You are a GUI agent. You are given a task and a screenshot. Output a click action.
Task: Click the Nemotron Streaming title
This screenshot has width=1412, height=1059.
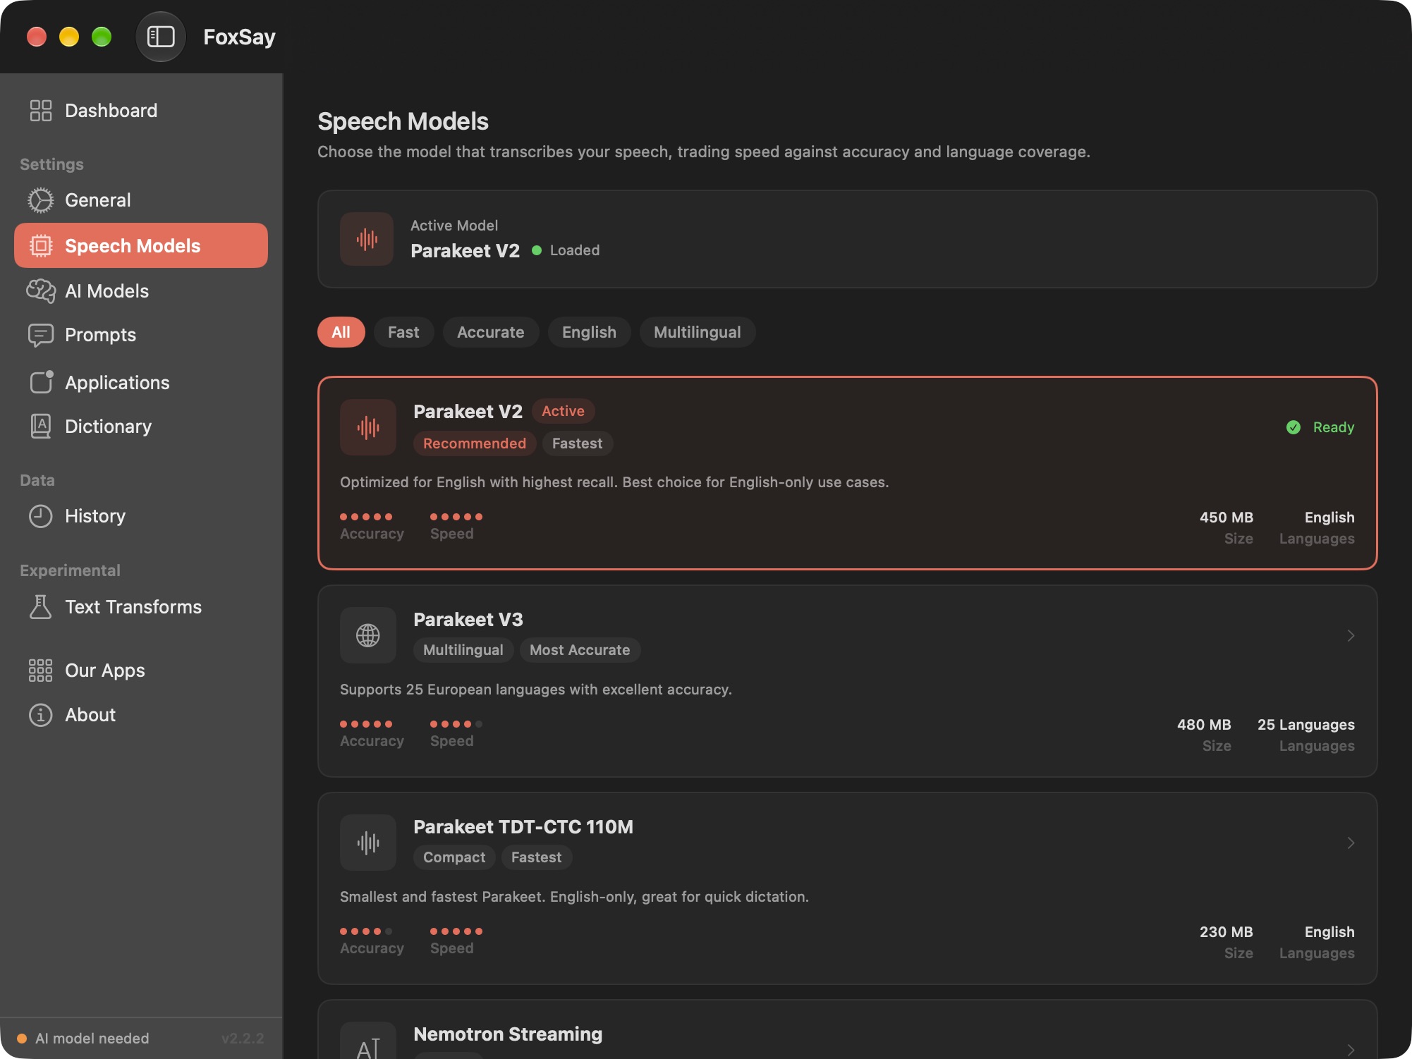coord(508,1034)
